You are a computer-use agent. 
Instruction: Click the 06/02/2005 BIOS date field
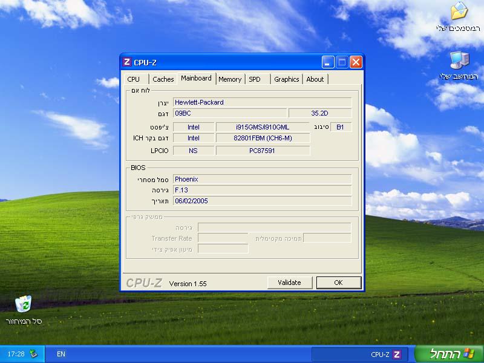[x=262, y=201]
